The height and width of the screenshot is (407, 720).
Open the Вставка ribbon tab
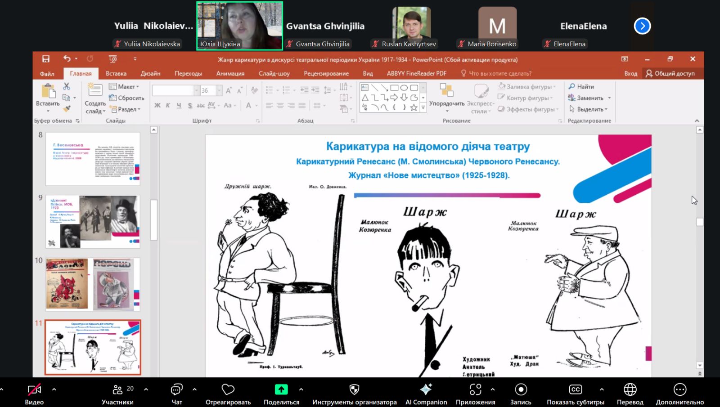(x=116, y=73)
